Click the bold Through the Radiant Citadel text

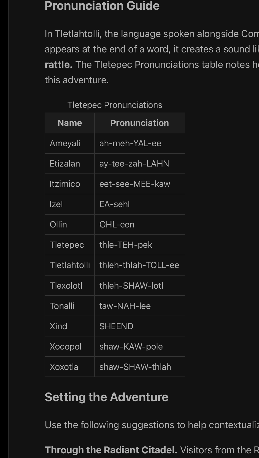111,450
